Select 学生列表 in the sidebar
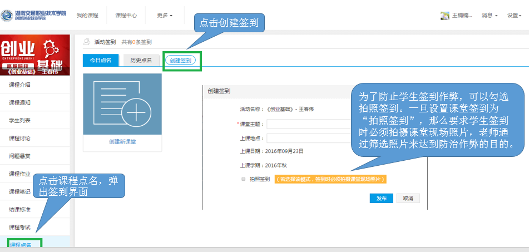This screenshot has height=252, width=529. pos(20,120)
